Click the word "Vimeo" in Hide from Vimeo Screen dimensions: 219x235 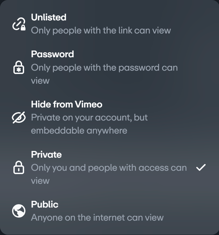point(89,104)
